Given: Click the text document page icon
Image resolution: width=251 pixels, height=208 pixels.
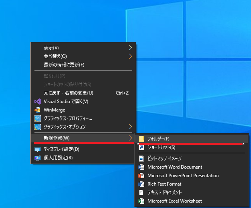Looking at the screenshot, I should coord(141,193).
